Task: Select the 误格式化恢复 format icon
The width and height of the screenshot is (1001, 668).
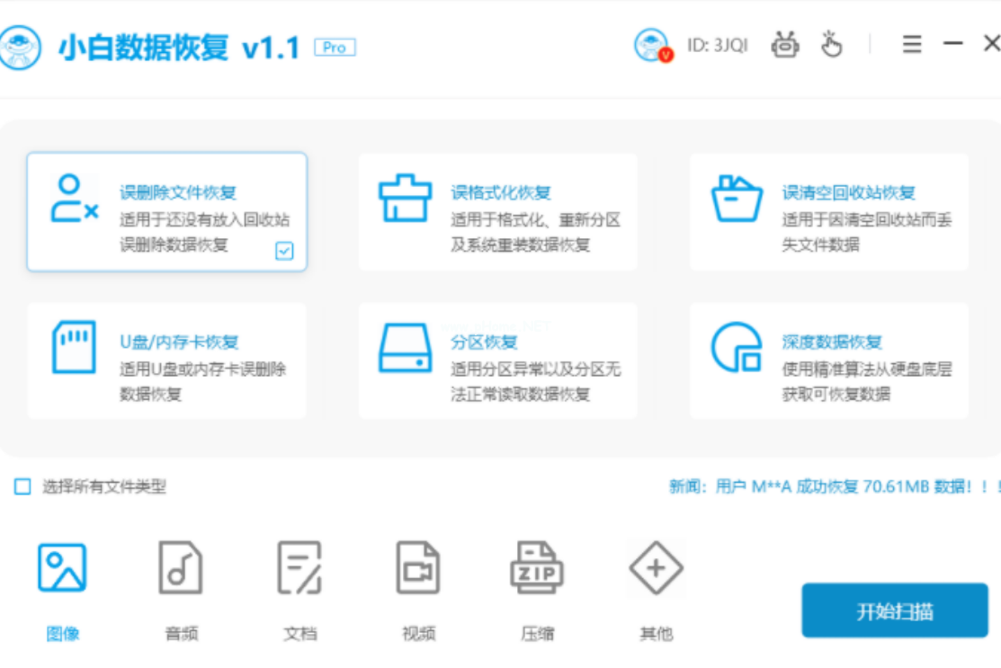Action: [x=405, y=198]
